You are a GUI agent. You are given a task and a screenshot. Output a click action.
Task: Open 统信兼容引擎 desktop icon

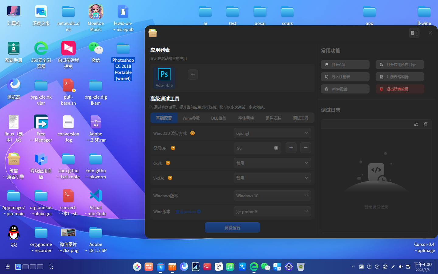click(14, 166)
